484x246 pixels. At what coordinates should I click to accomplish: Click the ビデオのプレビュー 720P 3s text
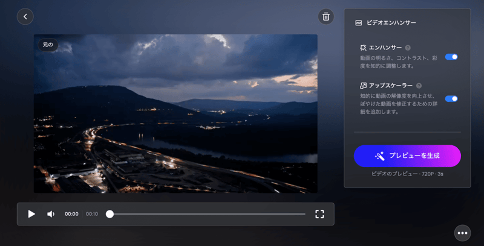[407, 174]
